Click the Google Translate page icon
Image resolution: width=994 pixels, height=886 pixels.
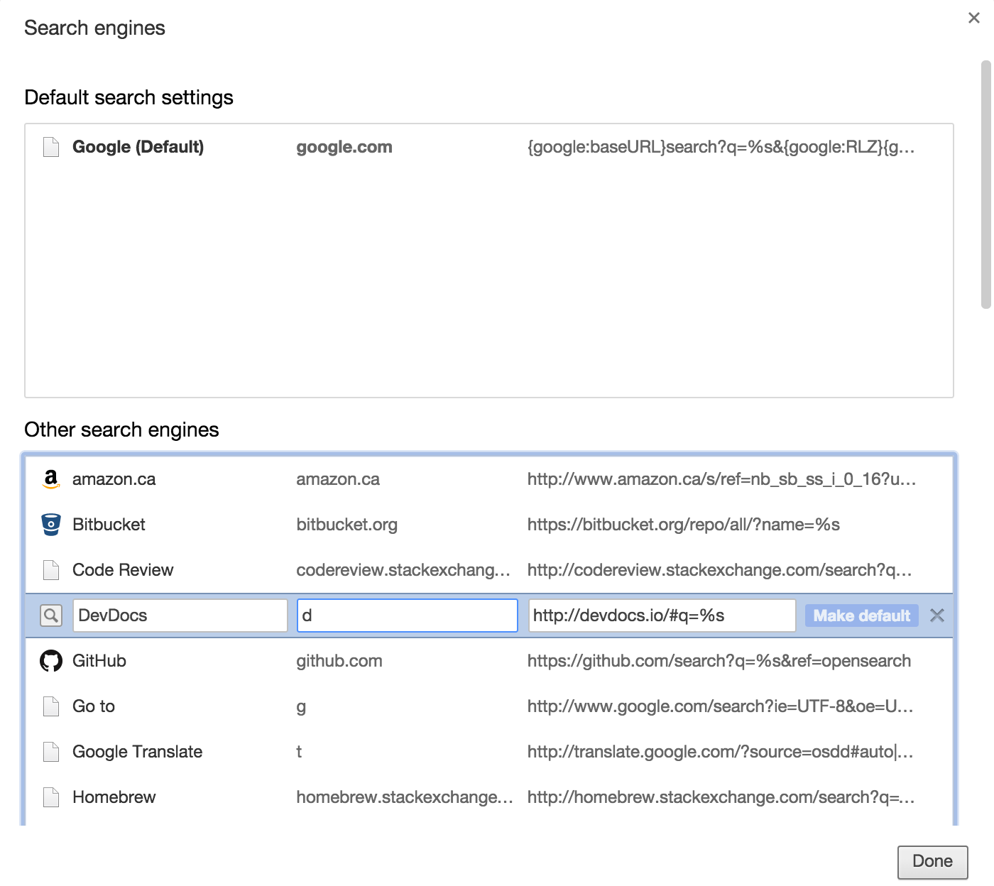coord(51,752)
